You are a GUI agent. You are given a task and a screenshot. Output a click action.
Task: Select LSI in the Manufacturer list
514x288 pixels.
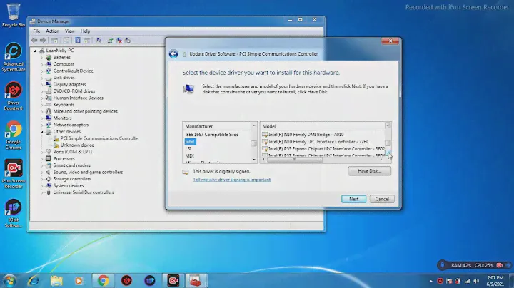[188, 148]
